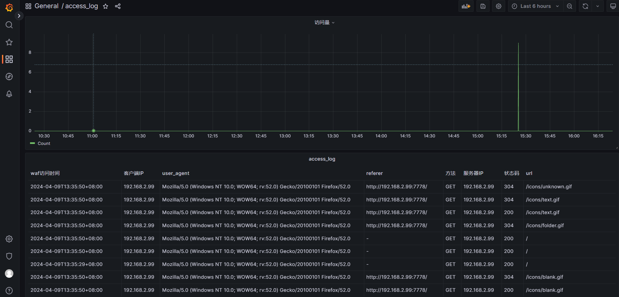Expand the side navigation menu arrow

tap(19, 16)
